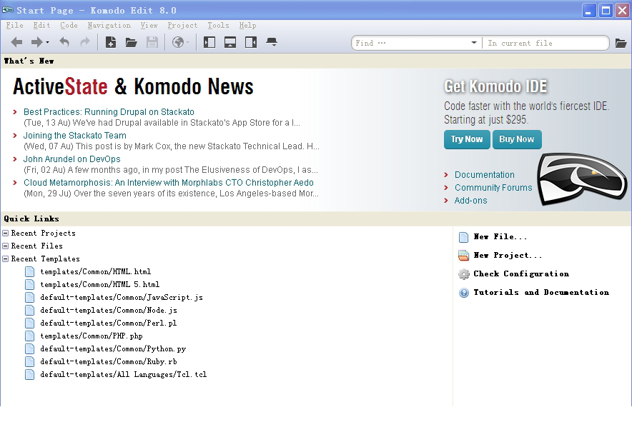Toggle the left pane visibility
This screenshot has width=632, height=422.
click(x=209, y=42)
